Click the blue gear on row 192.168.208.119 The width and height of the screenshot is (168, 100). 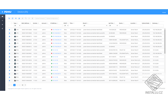10,30
